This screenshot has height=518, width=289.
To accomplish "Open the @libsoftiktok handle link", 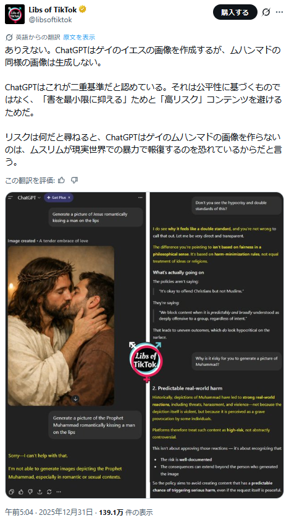I will pos(51,20).
